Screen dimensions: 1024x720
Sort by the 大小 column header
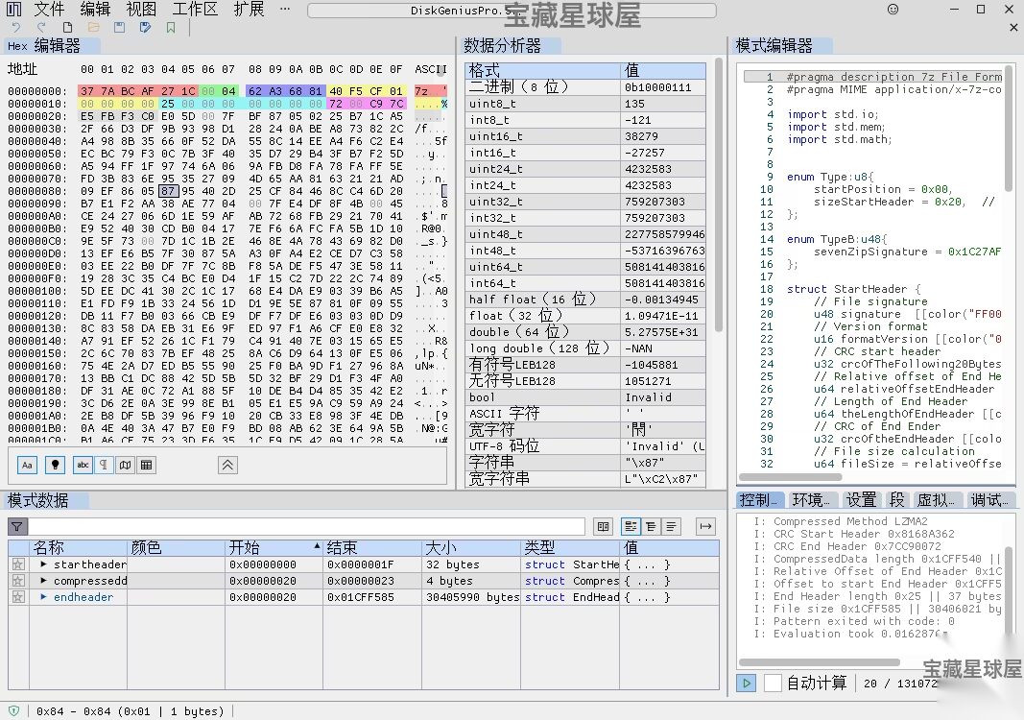pyautogui.click(x=471, y=547)
